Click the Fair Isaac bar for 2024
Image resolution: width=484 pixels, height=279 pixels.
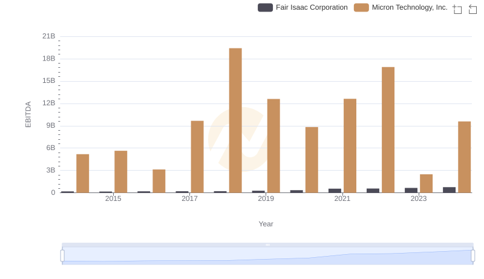tap(449, 190)
